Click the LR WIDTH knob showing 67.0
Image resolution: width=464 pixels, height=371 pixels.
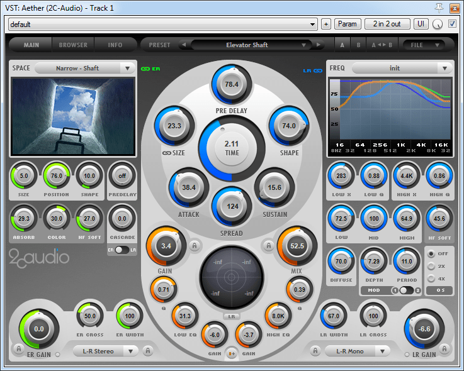coord(334,316)
